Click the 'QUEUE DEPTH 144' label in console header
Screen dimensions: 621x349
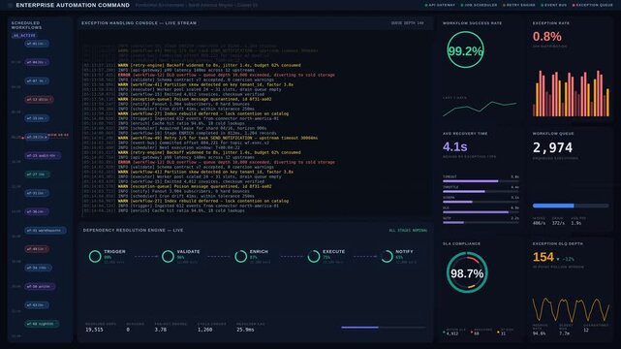tap(407, 23)
